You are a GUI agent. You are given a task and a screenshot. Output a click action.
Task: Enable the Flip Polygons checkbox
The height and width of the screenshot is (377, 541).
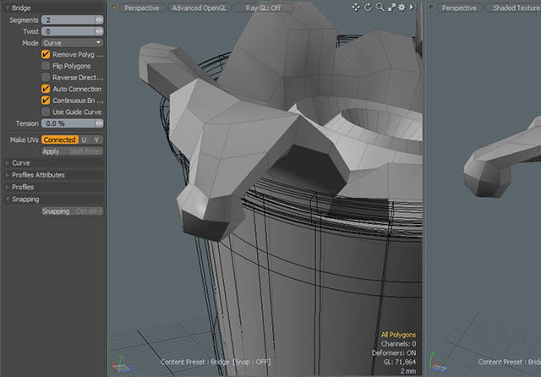coord(46,66)
